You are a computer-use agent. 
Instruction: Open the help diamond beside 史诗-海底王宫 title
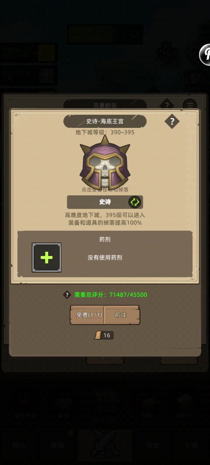pyautogui.click(x=172, y=121)
